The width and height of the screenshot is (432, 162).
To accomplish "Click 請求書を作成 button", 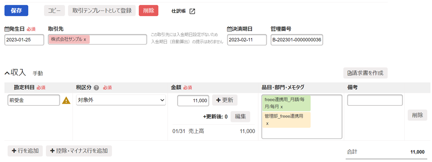I will click(x=365, y=73).
